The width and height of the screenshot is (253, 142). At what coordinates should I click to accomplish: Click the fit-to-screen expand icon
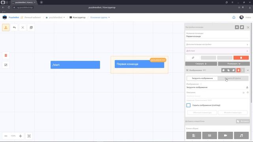tap(29, 136)
